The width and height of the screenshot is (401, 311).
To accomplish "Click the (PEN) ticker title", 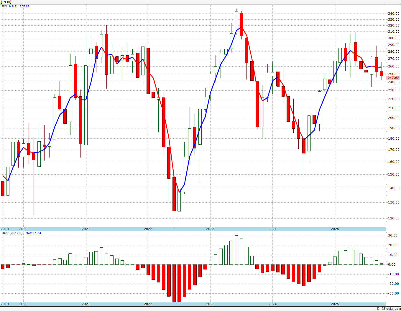I will [6, 2].
